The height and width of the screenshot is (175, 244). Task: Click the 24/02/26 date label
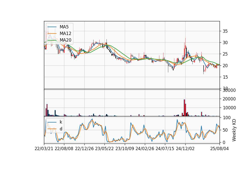[145, 149]
